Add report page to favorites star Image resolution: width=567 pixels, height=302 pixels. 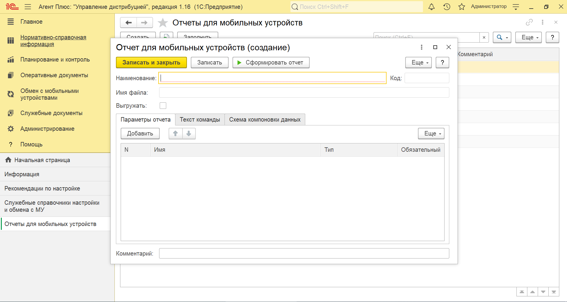tap(163, 23)
